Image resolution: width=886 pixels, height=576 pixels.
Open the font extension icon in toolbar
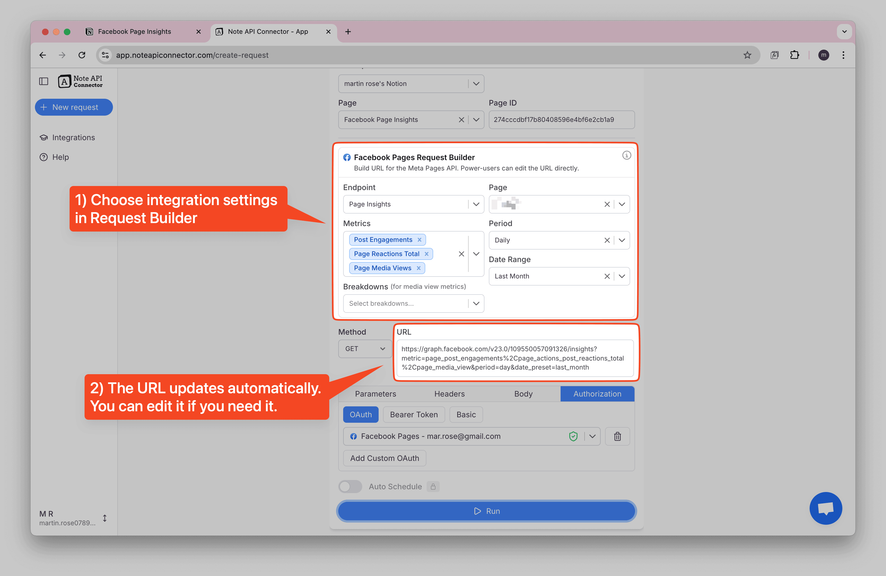pyautogui.click(x=775, y=55)
